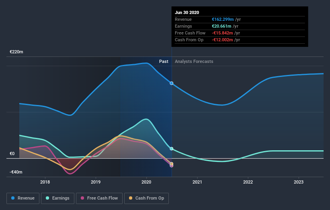Click the Past section label
Viewport: 330px width, 210px height.
click(x=164, y=61)
